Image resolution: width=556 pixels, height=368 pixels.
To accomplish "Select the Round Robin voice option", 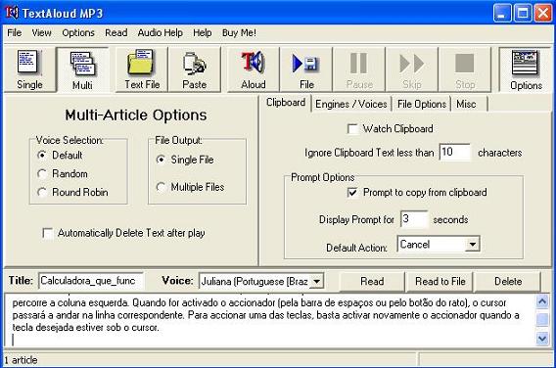I will (x=42, y=192).
